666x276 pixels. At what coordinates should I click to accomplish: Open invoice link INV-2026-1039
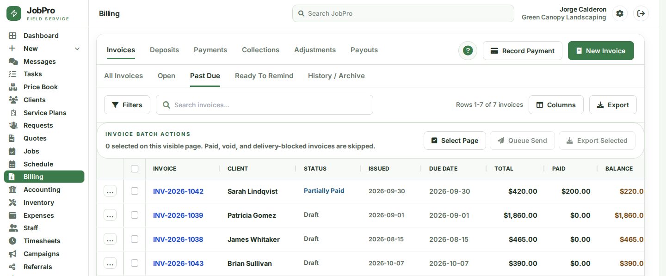pos(178,215)
